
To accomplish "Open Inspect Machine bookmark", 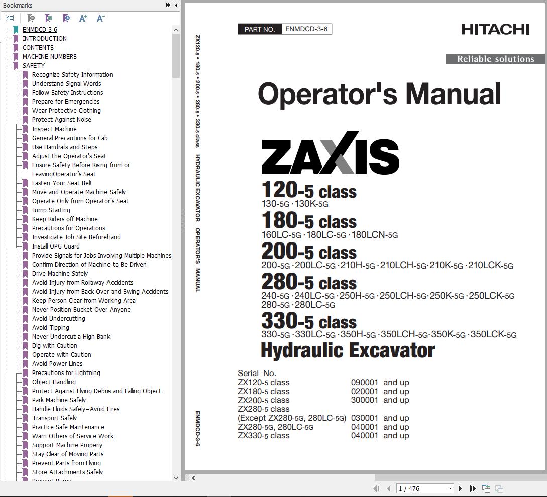I will 54,129.
